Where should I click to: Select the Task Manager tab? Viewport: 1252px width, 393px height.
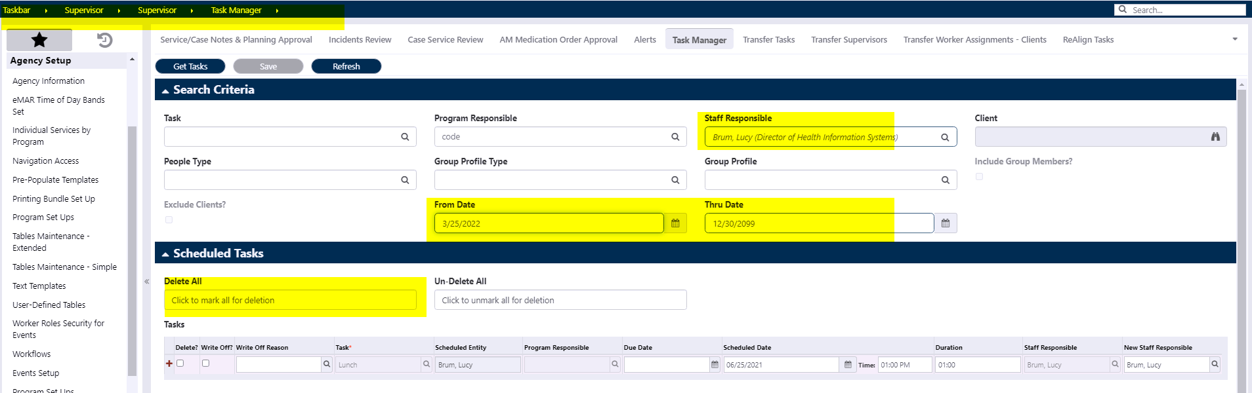(699, 40)
